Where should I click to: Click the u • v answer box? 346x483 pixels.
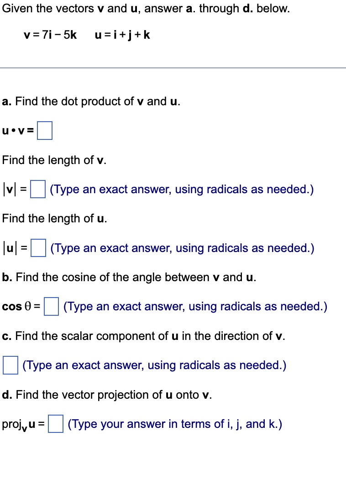tap(45, 131)
